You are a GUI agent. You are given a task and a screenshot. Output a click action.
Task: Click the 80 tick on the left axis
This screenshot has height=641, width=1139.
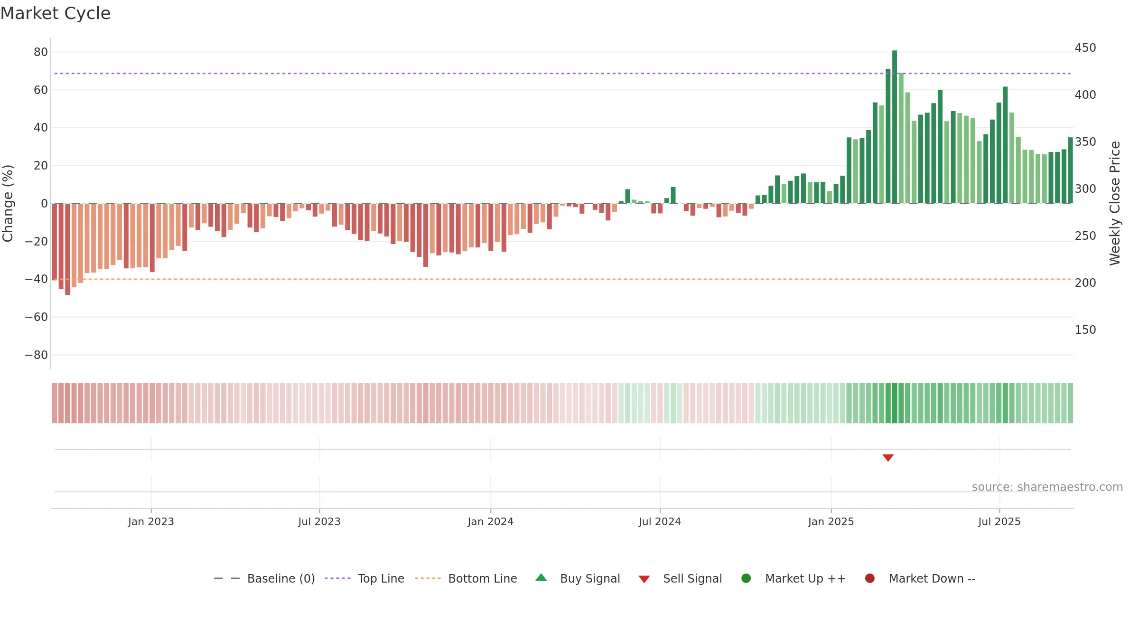tap(41, 52)
